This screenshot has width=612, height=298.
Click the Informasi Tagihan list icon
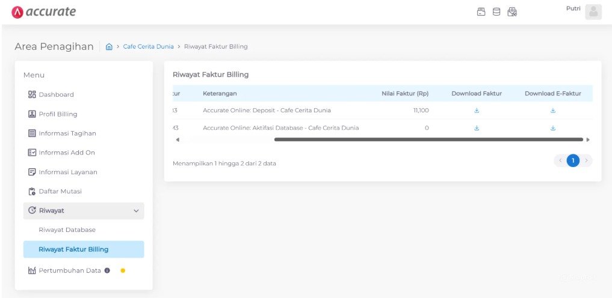point(32,133)
